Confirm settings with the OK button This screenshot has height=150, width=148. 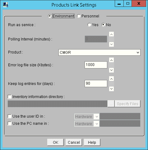pos(55,142)
